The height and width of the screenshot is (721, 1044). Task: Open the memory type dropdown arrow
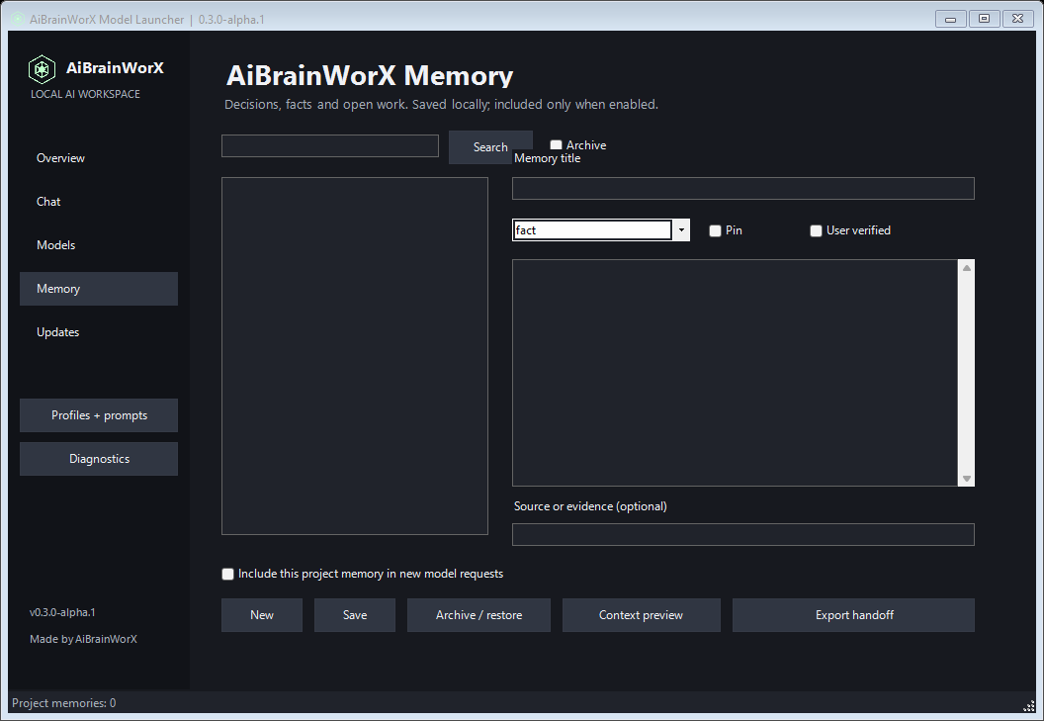click(x=681, y=229)
